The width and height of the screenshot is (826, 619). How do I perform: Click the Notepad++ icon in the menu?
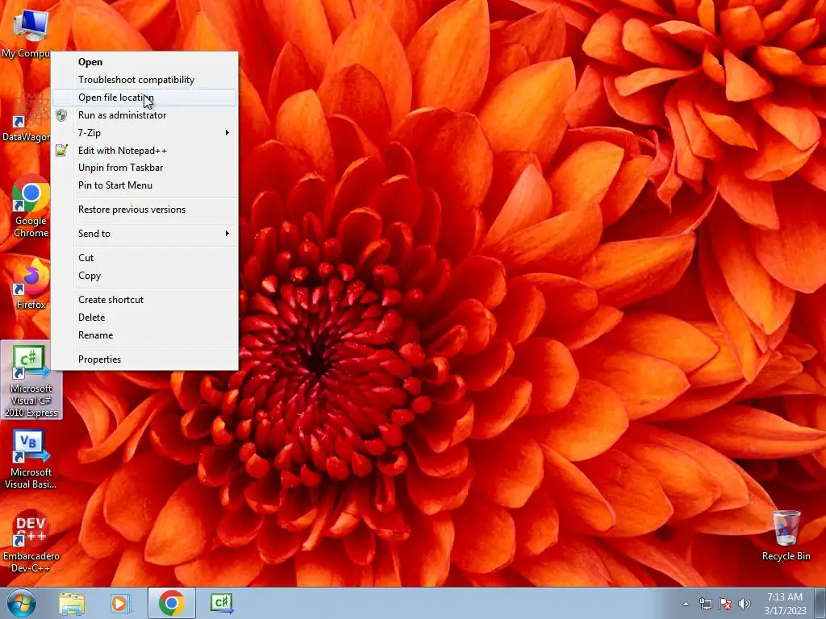click(x=61, y=151)
